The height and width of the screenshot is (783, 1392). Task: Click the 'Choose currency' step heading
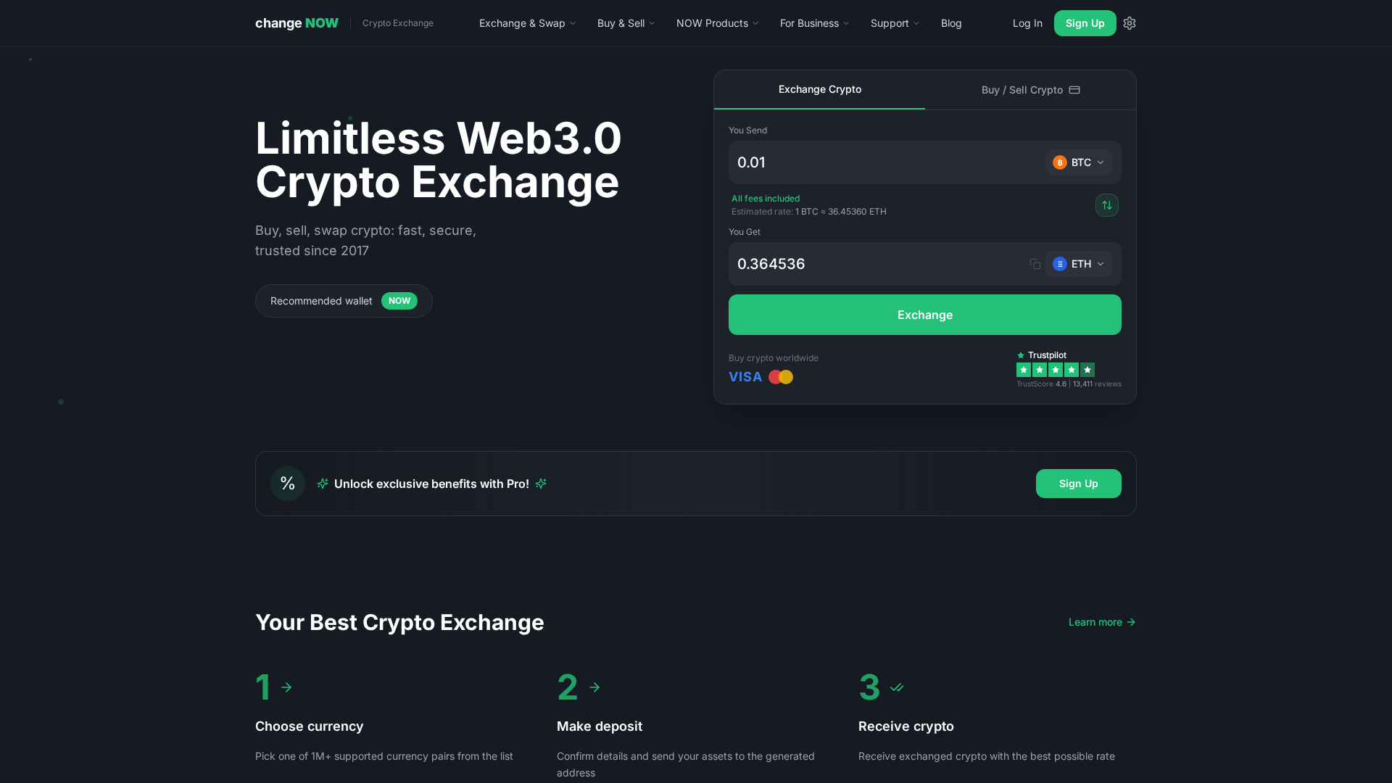310,726
